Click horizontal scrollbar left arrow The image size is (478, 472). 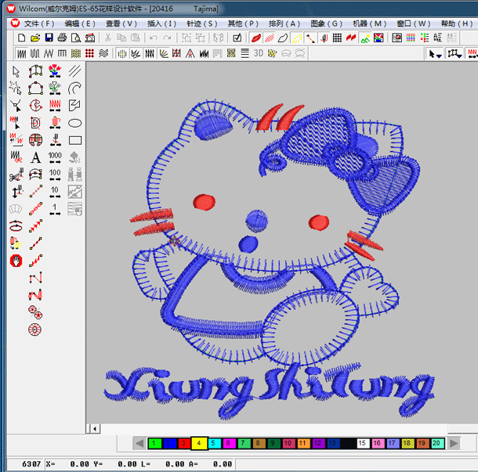pyautogui.click(x=95, y=429)
